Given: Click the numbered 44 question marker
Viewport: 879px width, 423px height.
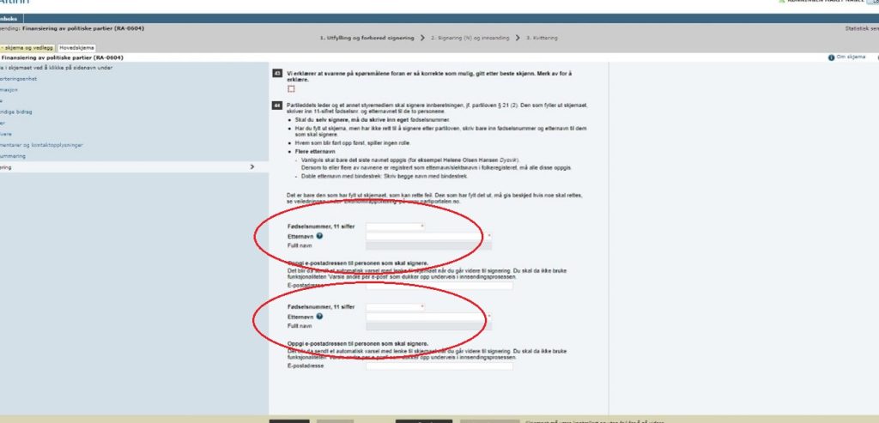Looking at the screenshot, I should point(276,106).
